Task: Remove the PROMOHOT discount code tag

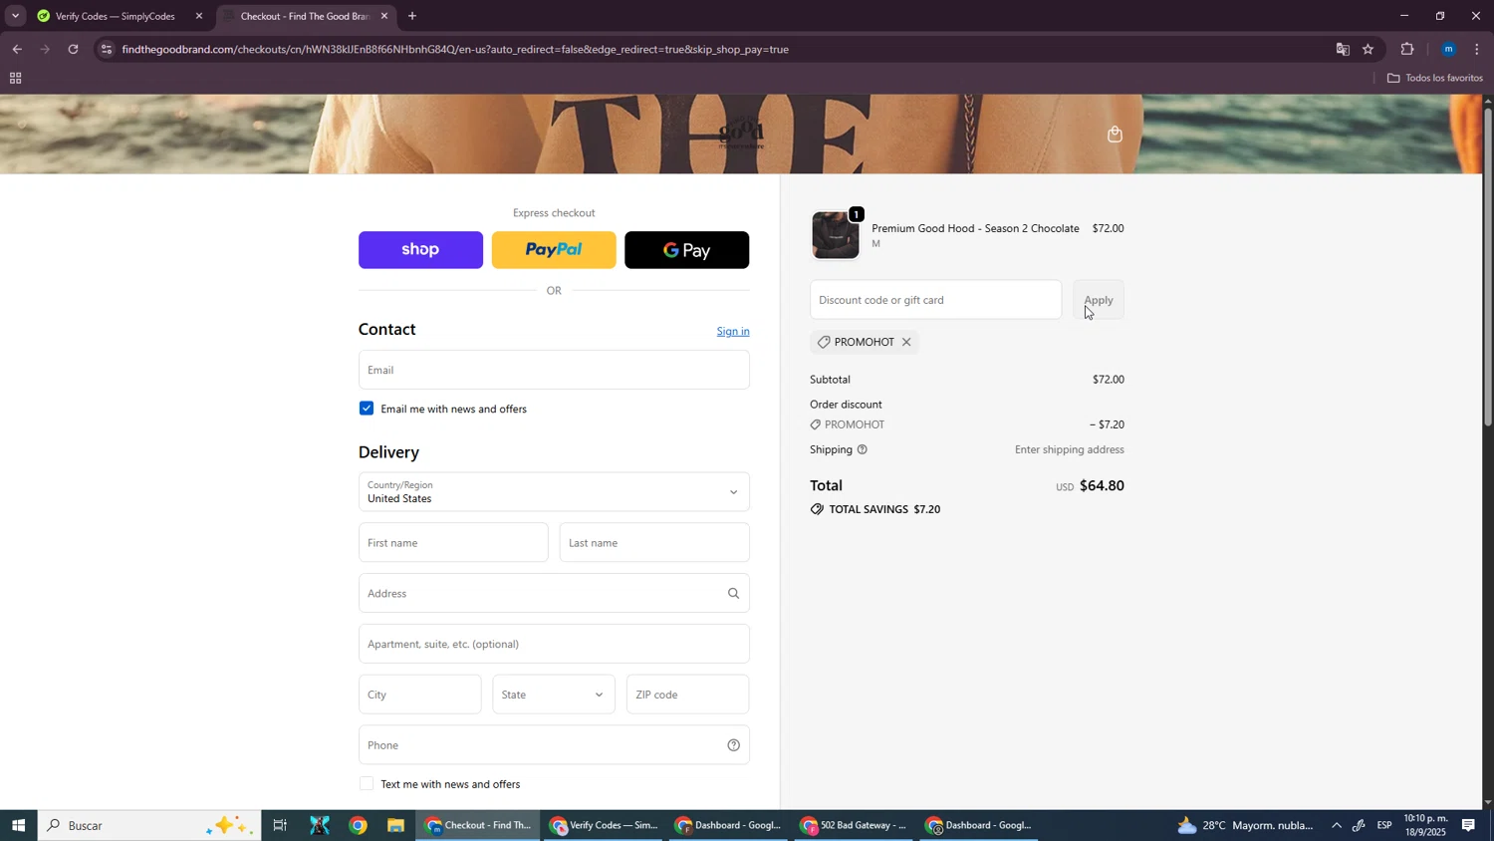Action: [906, 342]
